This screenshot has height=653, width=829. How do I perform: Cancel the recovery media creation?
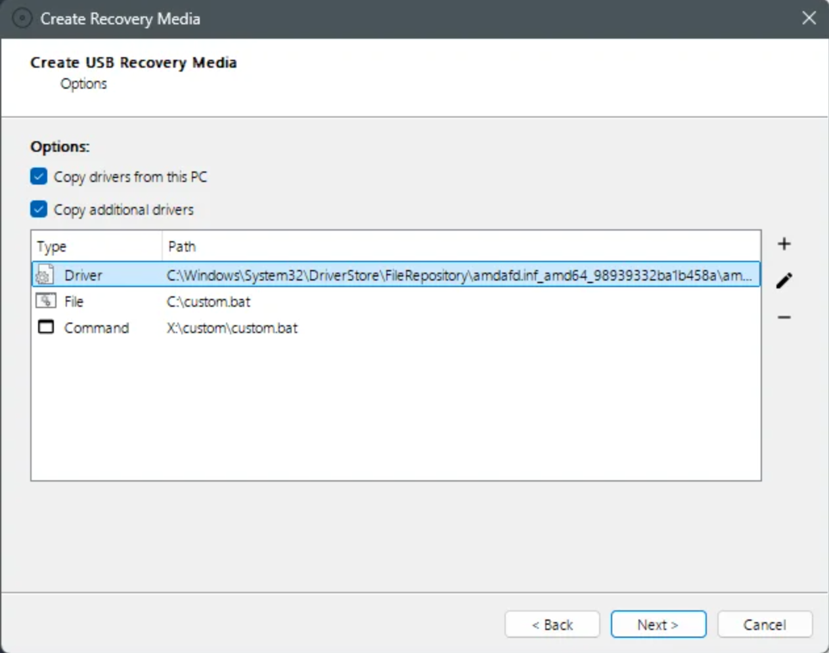click(x=764, y=624)
